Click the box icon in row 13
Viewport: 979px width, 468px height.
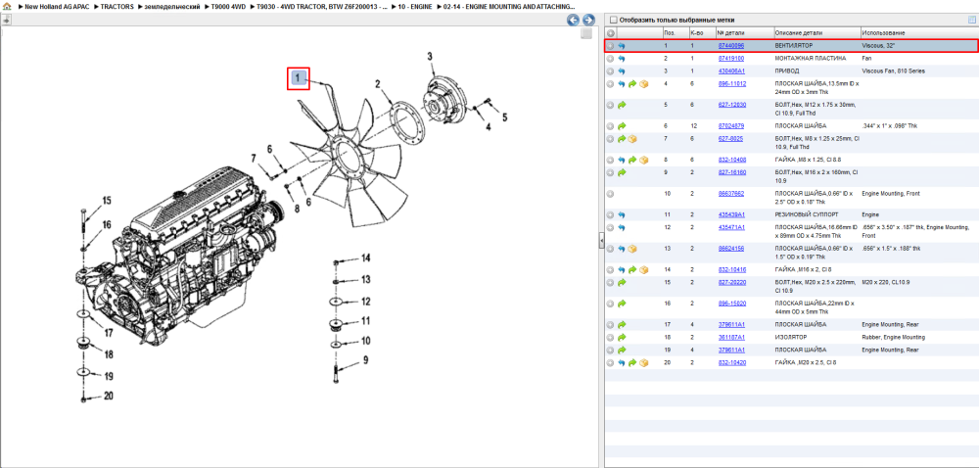point(631,249)
